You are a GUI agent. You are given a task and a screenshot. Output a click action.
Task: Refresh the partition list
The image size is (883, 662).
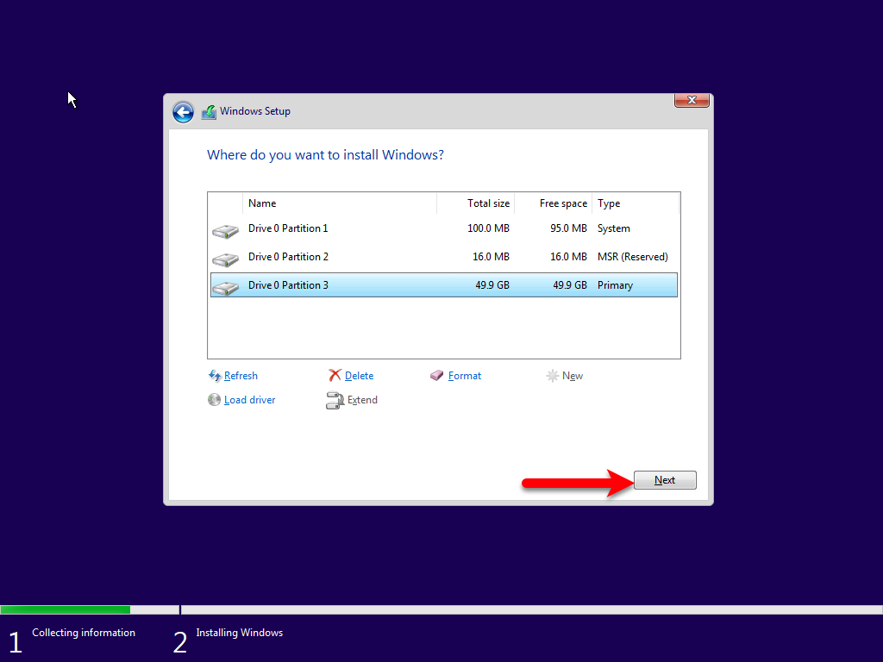click(x=241, y=376)
